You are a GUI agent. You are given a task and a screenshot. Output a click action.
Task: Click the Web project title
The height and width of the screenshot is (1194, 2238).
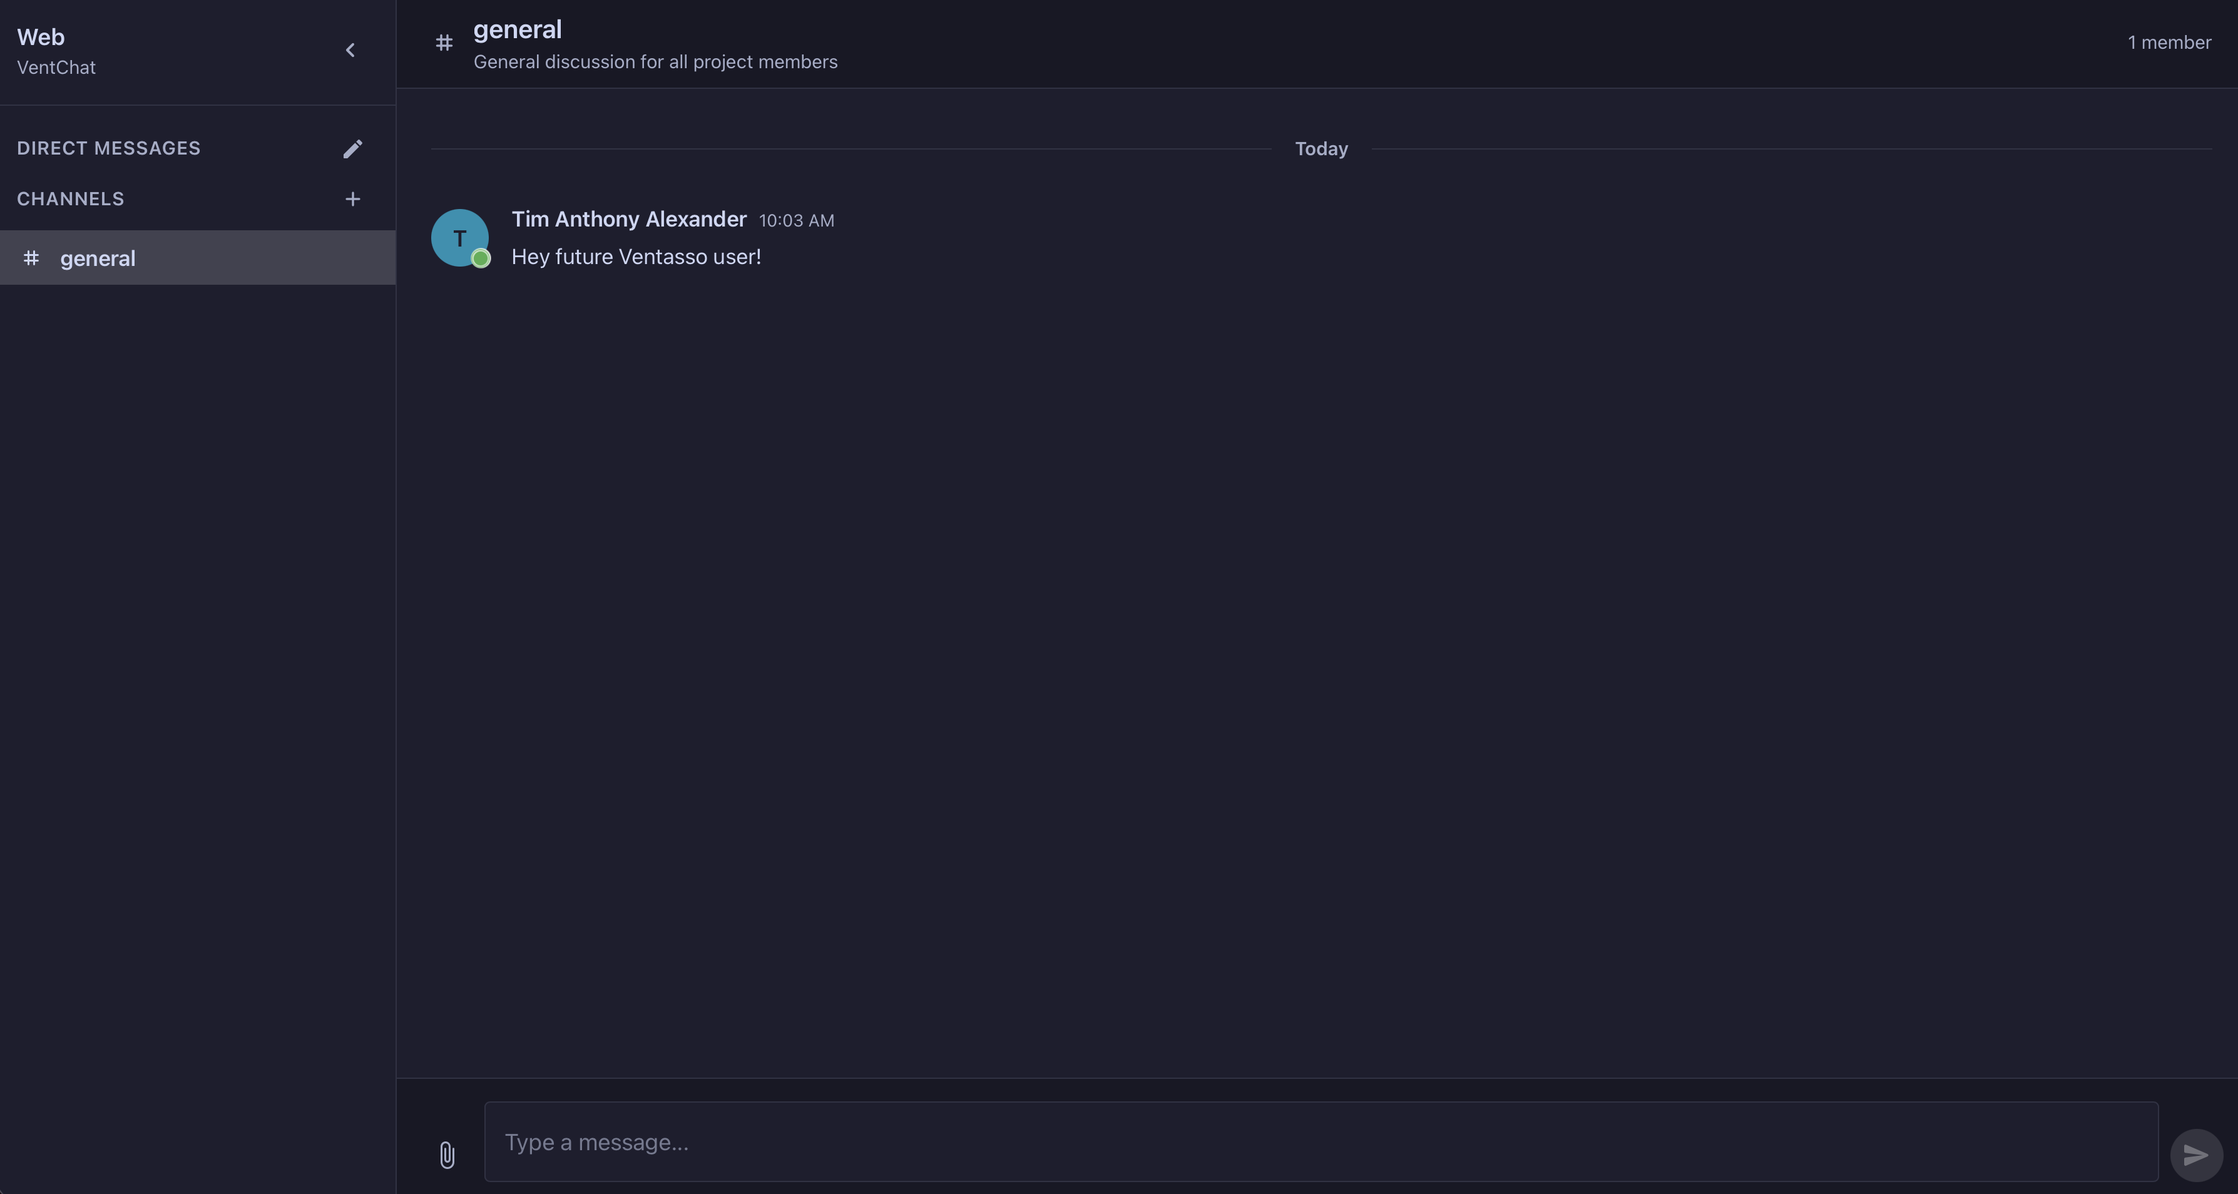41,38
